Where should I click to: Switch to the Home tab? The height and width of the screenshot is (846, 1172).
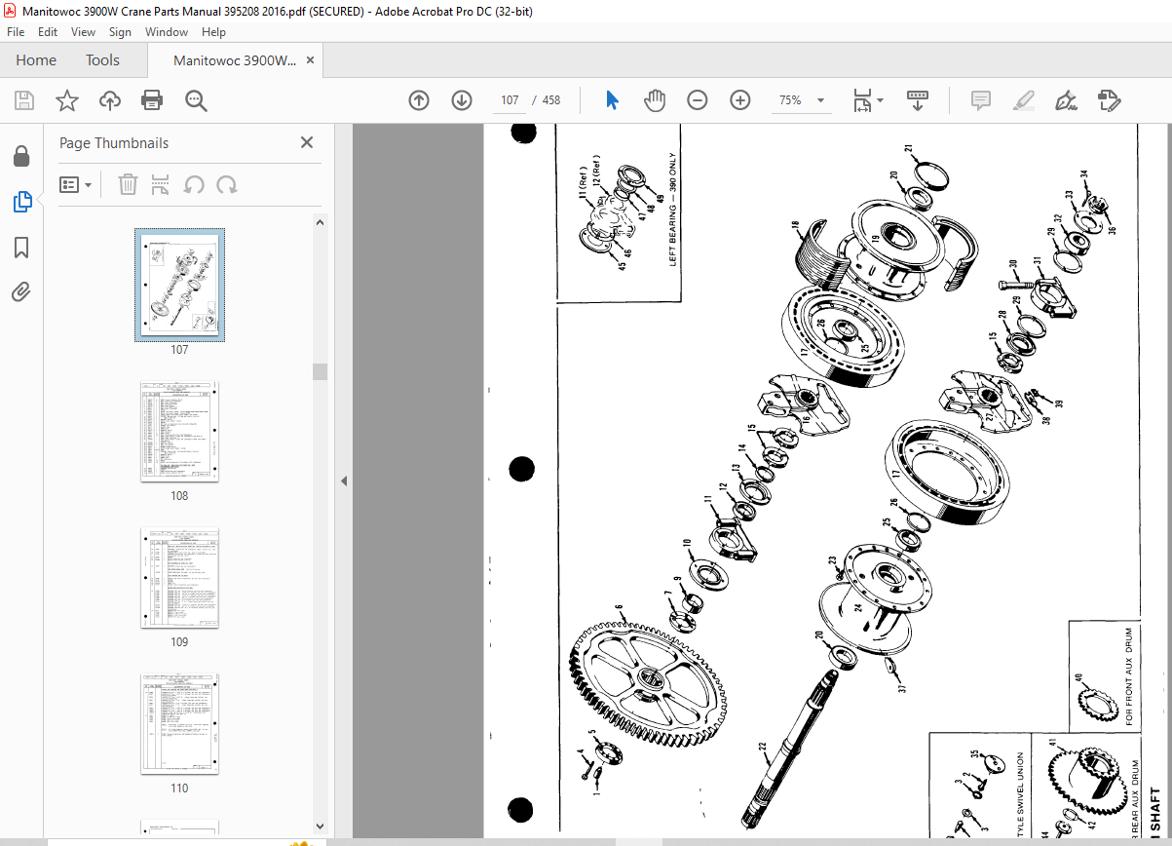click(36, 60)
